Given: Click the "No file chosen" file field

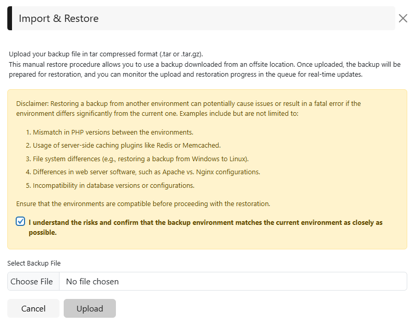Looking at the screenshot, I should (x=233, y=281).
